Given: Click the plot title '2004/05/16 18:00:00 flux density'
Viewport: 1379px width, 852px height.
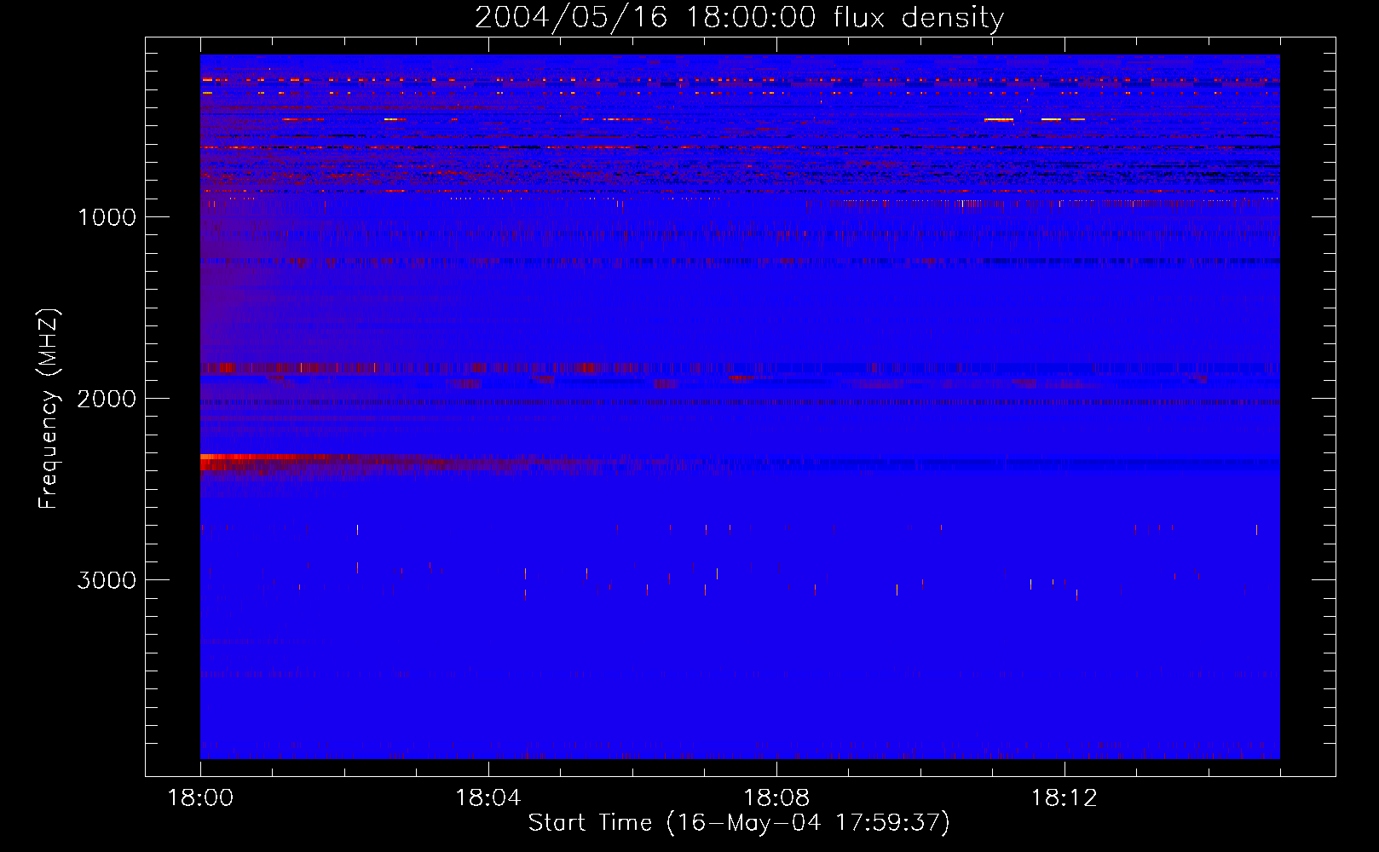Looking at the screenshot, I should (739, 18).
